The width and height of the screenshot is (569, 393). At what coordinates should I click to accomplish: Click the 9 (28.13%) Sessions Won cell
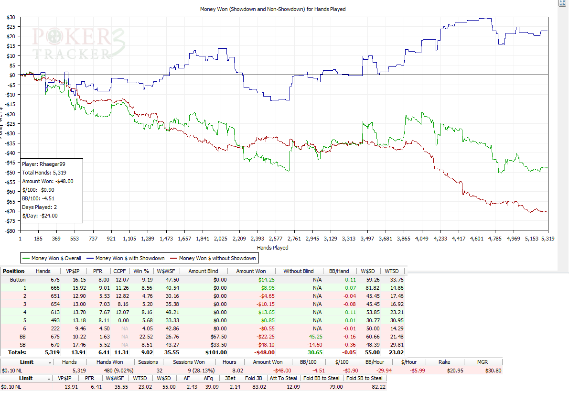[201, 371]
